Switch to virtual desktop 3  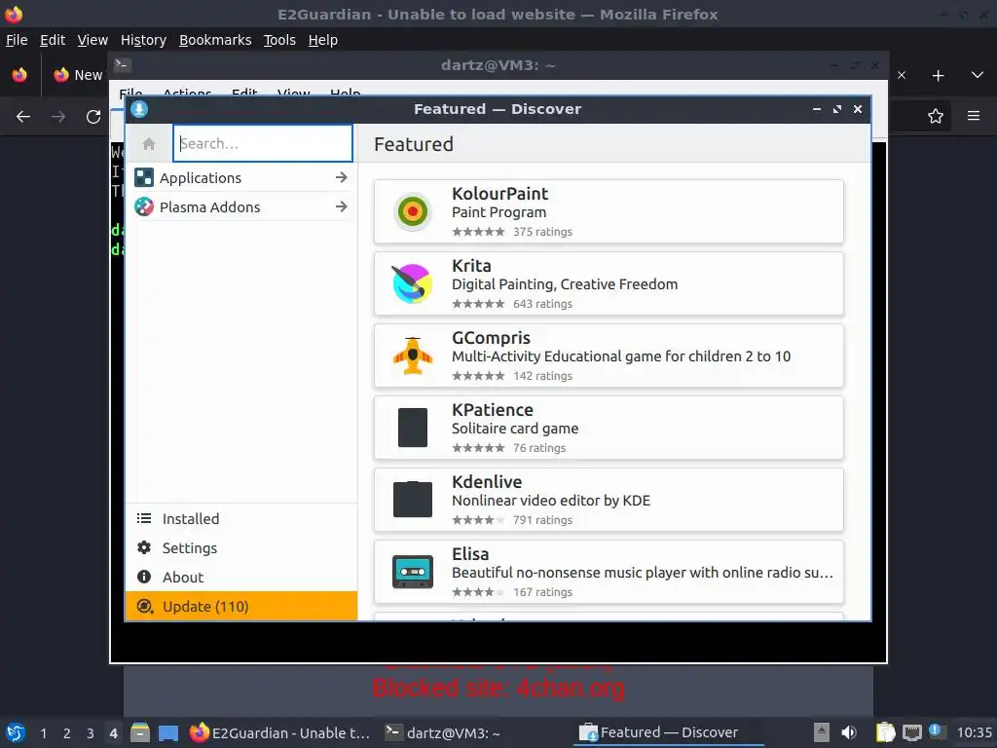(91, 733)
